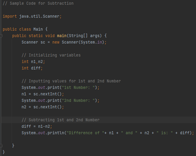Viewport: 196px width, 156px height.
Task: Click the diff = n1-n2 statement
Action: pyautogui.click(x=37, y=126)
